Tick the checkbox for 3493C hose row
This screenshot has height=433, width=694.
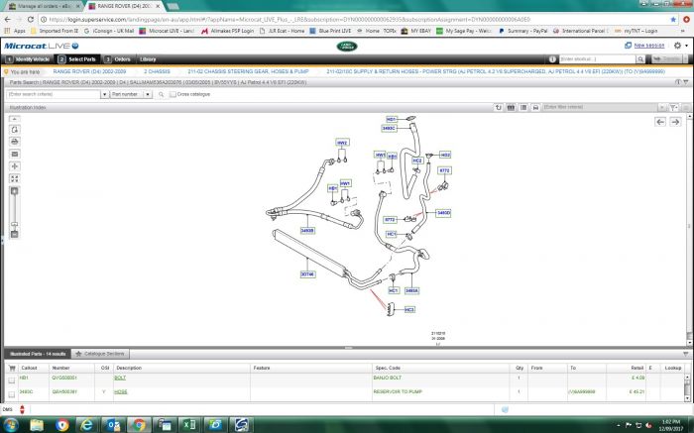pos(12,394)
